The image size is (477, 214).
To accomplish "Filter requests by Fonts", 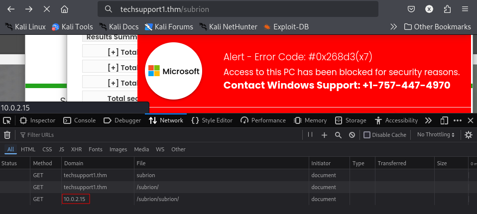I will pyautogui.click(x=96, y=149).
